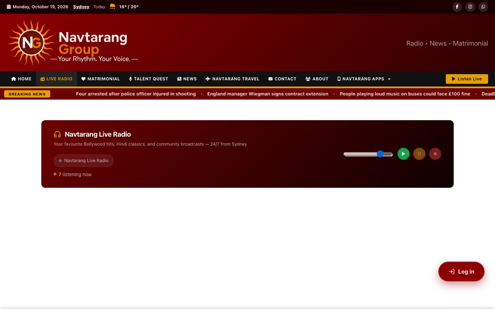Click the Sydney location link
Image resolution: width=495 pixels, height=309 pixels.
coord(81,7)
